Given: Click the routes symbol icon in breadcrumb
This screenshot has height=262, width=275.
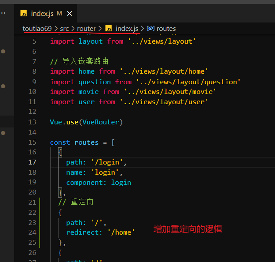Looking at the screenshot, I should [x=150, y=28].
